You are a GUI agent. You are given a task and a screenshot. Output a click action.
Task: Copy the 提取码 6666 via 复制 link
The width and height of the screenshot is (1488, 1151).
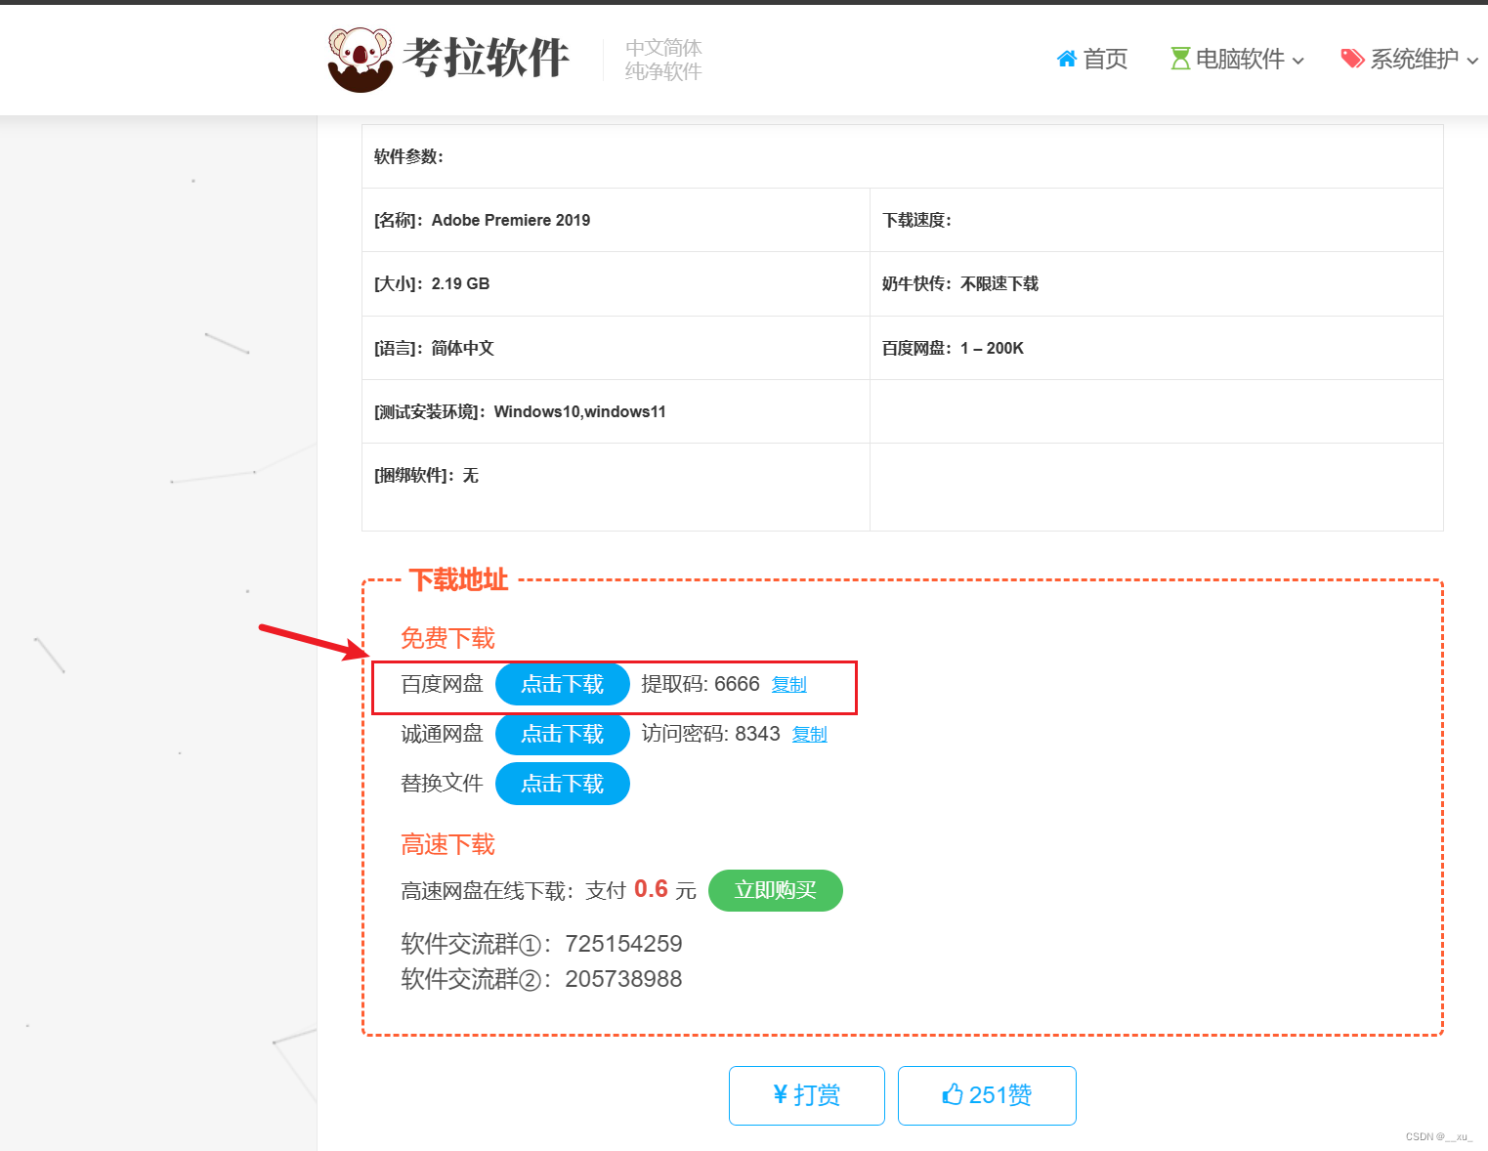point(789,685)
